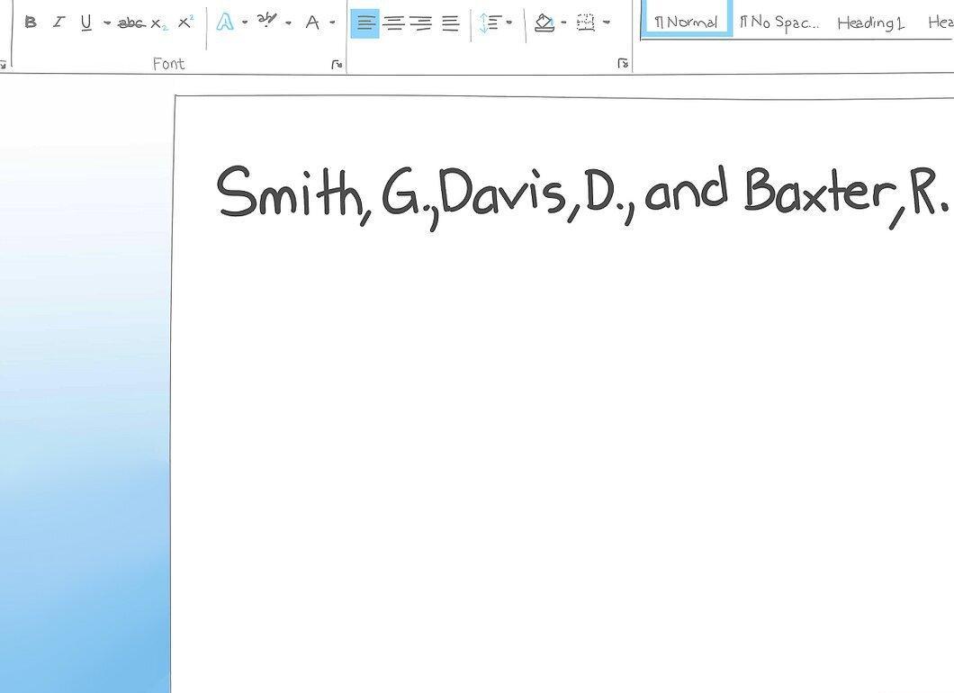Apply the Normal style
The height and width of the screenshot is (693, 954).
click(687, 22)
